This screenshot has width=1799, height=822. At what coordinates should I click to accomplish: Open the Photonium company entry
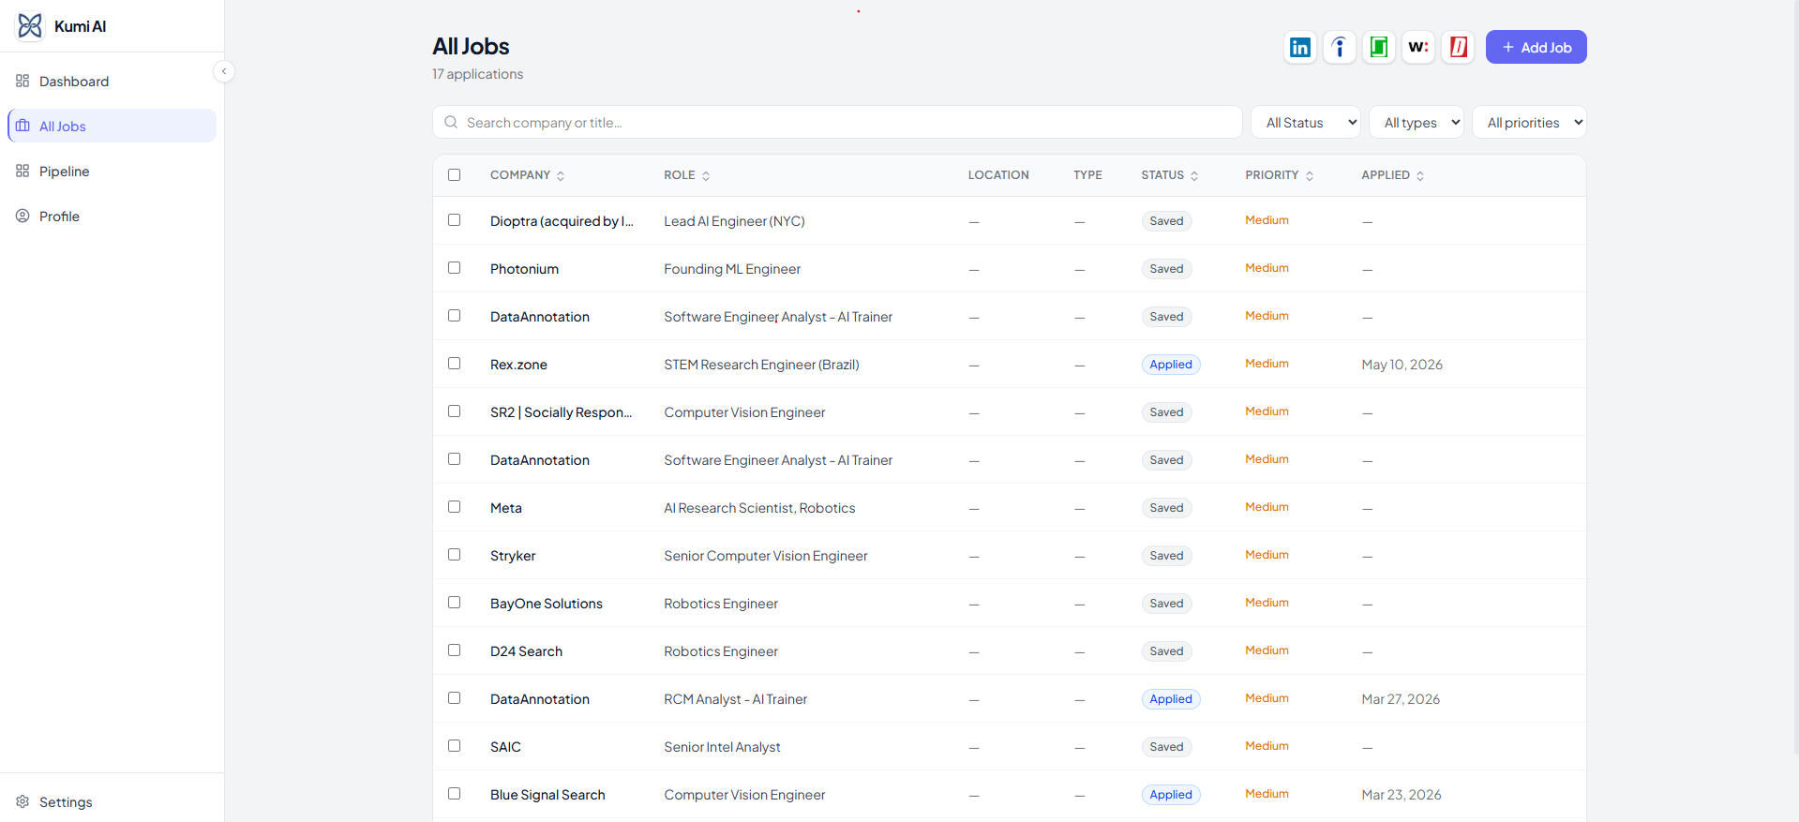(x=524, y=269)
